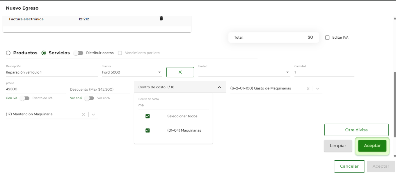Clear the Gasto de Maquinarias selection
The height and width of the screenshot is (174, 396).
pyautogui.click(x=308, y=89)
